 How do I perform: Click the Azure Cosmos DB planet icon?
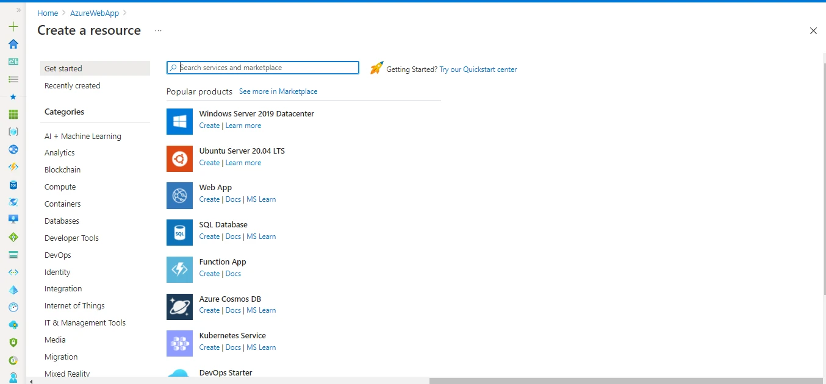[x=179, y=307]
